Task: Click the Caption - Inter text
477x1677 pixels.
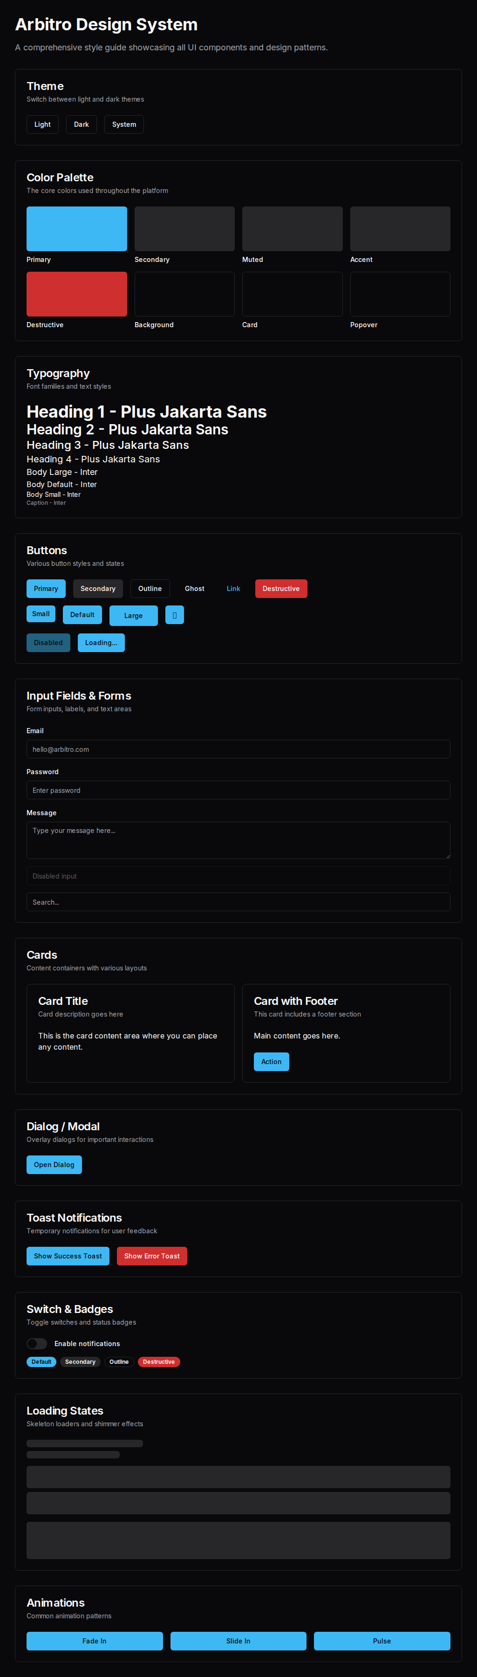Action: coord(46,502)
